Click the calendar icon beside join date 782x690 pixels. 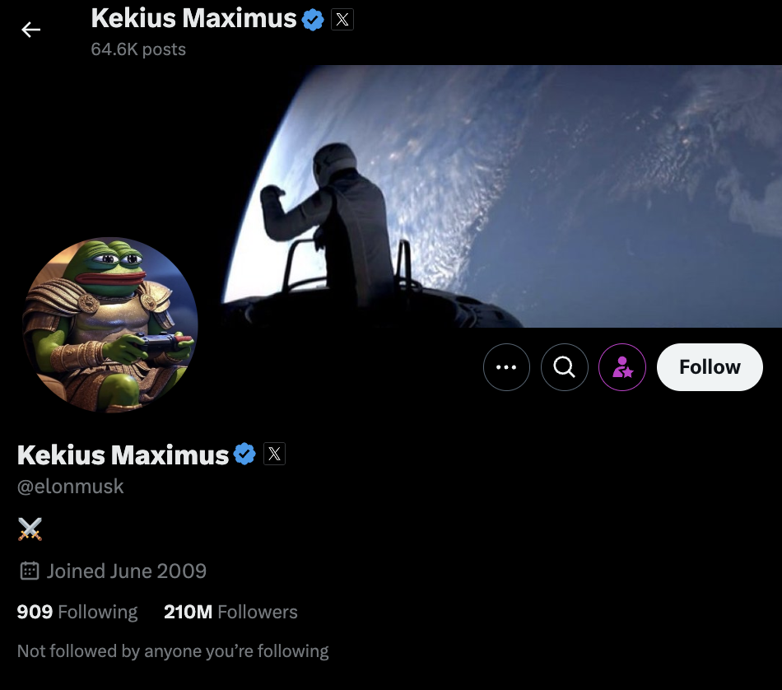(30, 571)
